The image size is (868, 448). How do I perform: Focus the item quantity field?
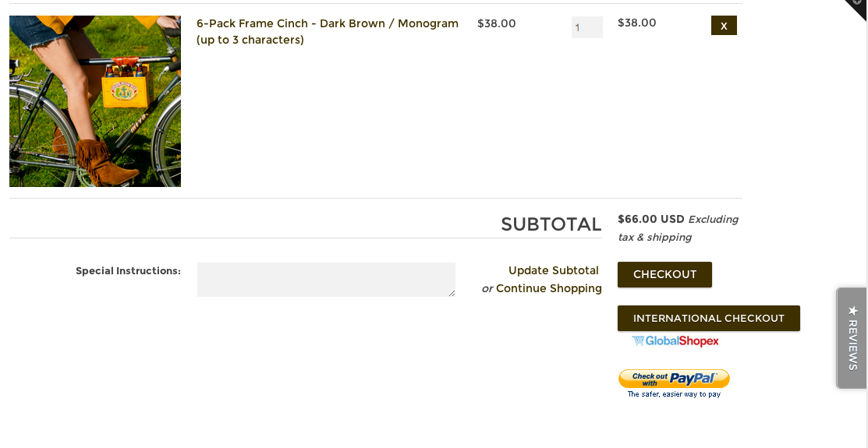(x=586, y=27)
